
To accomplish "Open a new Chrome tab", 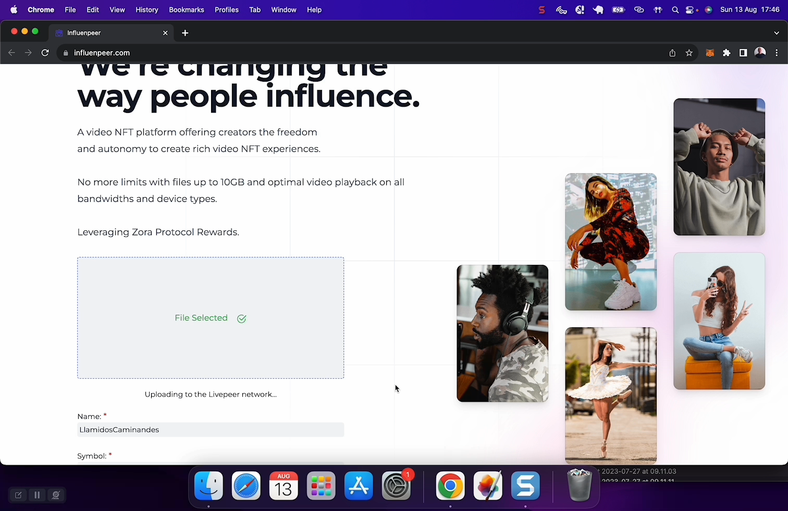I will (185, 33).
